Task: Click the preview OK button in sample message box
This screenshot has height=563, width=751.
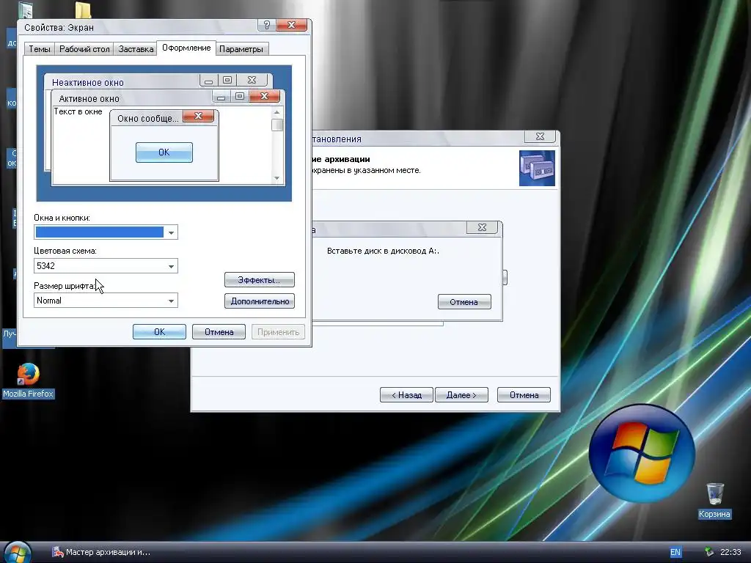Action: click(x=164, y=152)
